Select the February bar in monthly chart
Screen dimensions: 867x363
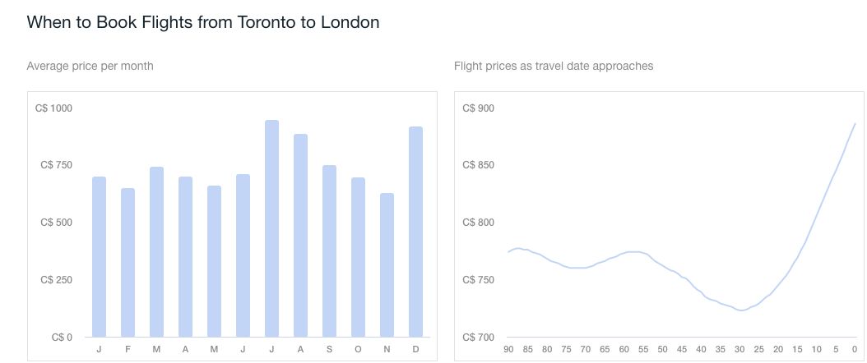click(x=128, y=263)
